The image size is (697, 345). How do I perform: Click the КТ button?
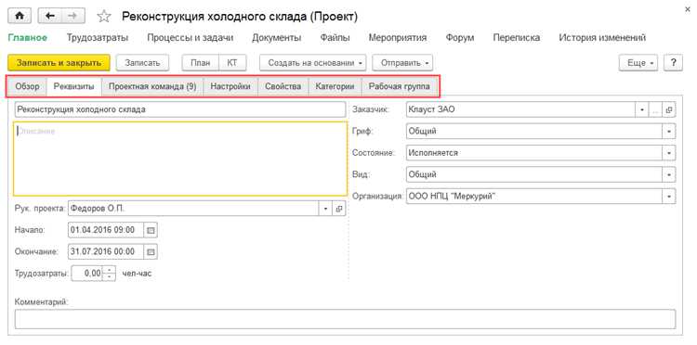[x=232, y=63]
